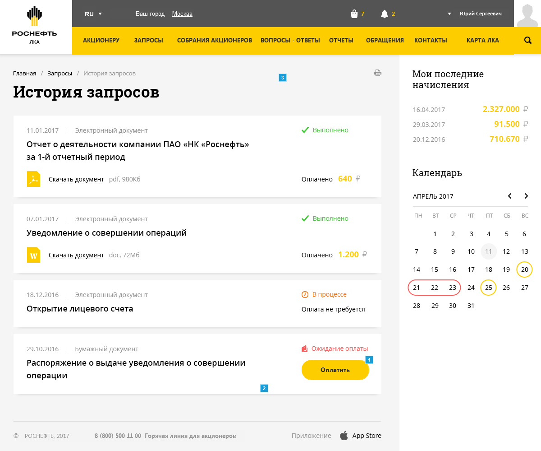Click the АПРЕЛЬ 2017 calendar heading
Screen dimensions: 541x451
(433, 196)
